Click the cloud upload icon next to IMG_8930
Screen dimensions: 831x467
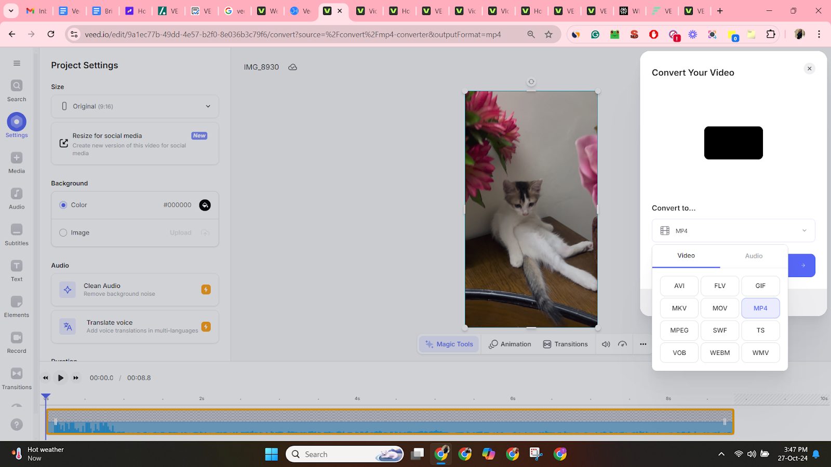click(292, 67)
